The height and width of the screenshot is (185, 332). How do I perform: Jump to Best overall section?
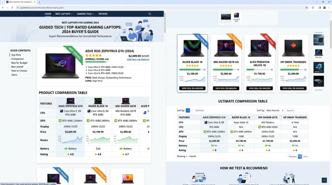pos(17,67)
